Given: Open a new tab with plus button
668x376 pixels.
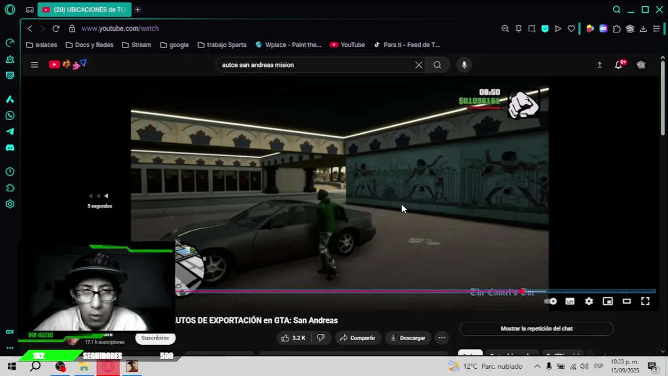Looking at the screenshot, I should coord(137,9).
